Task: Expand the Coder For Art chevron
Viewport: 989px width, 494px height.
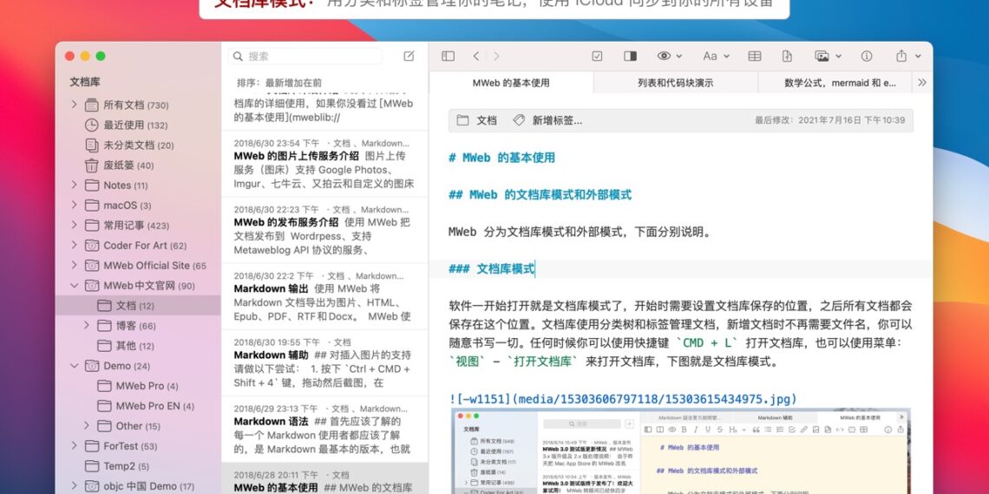Action: (74, 245)
